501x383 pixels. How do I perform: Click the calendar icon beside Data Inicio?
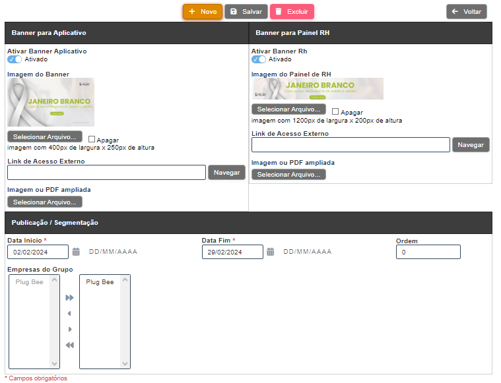point(76,252)
